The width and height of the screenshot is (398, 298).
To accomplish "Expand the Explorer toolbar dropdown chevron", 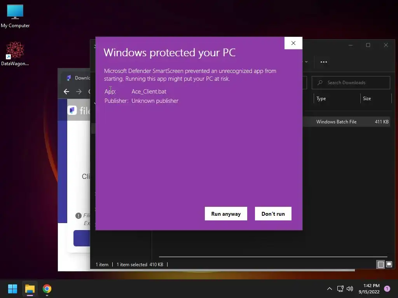I will pos(306,62).
